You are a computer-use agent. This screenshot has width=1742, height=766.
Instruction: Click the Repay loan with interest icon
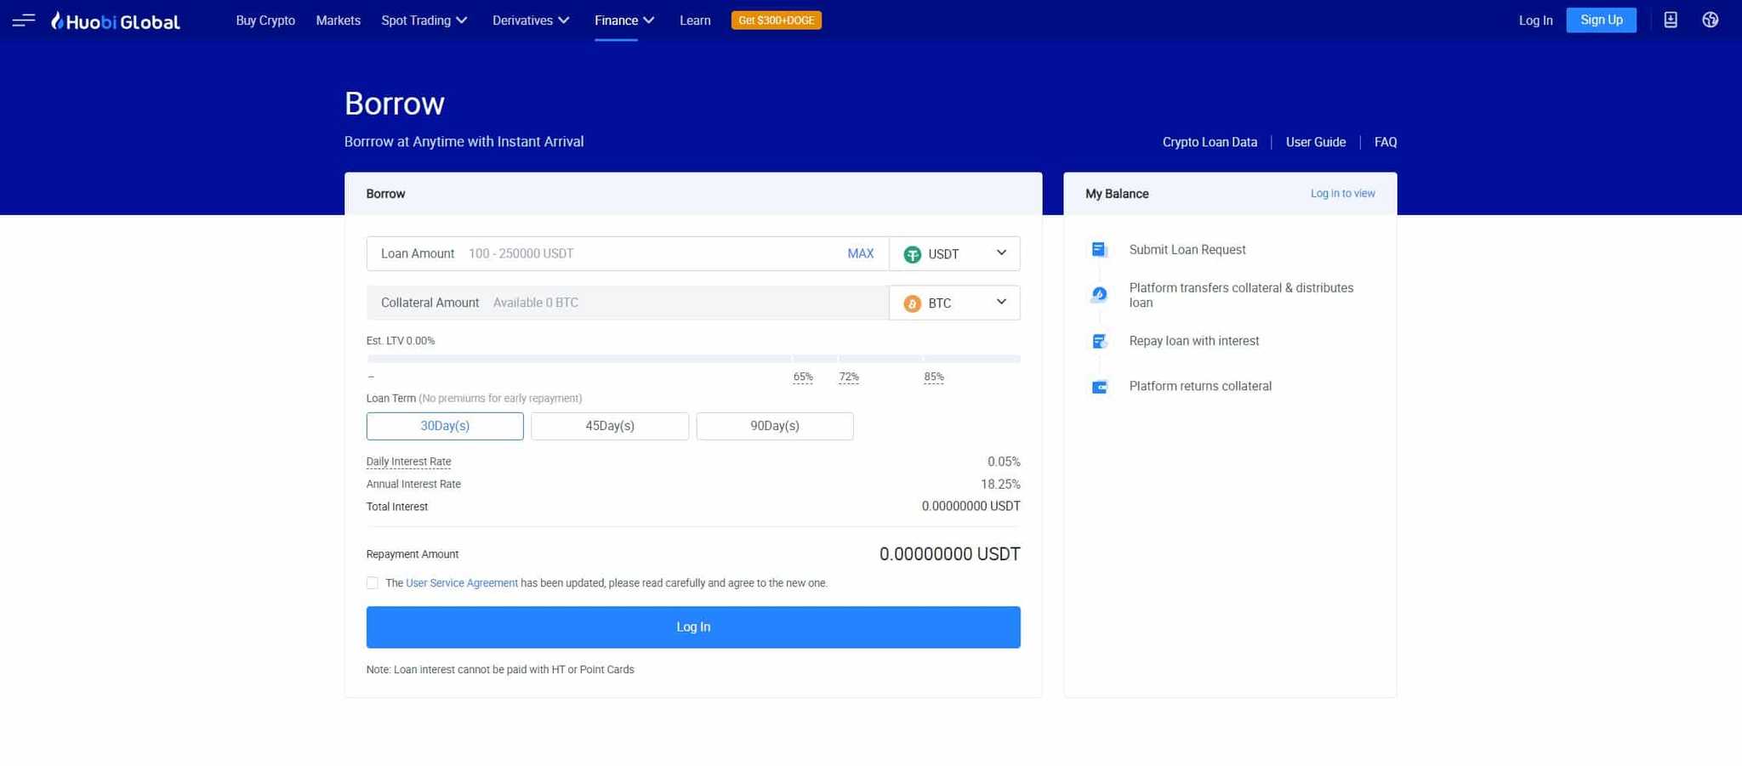[1099, 340]
